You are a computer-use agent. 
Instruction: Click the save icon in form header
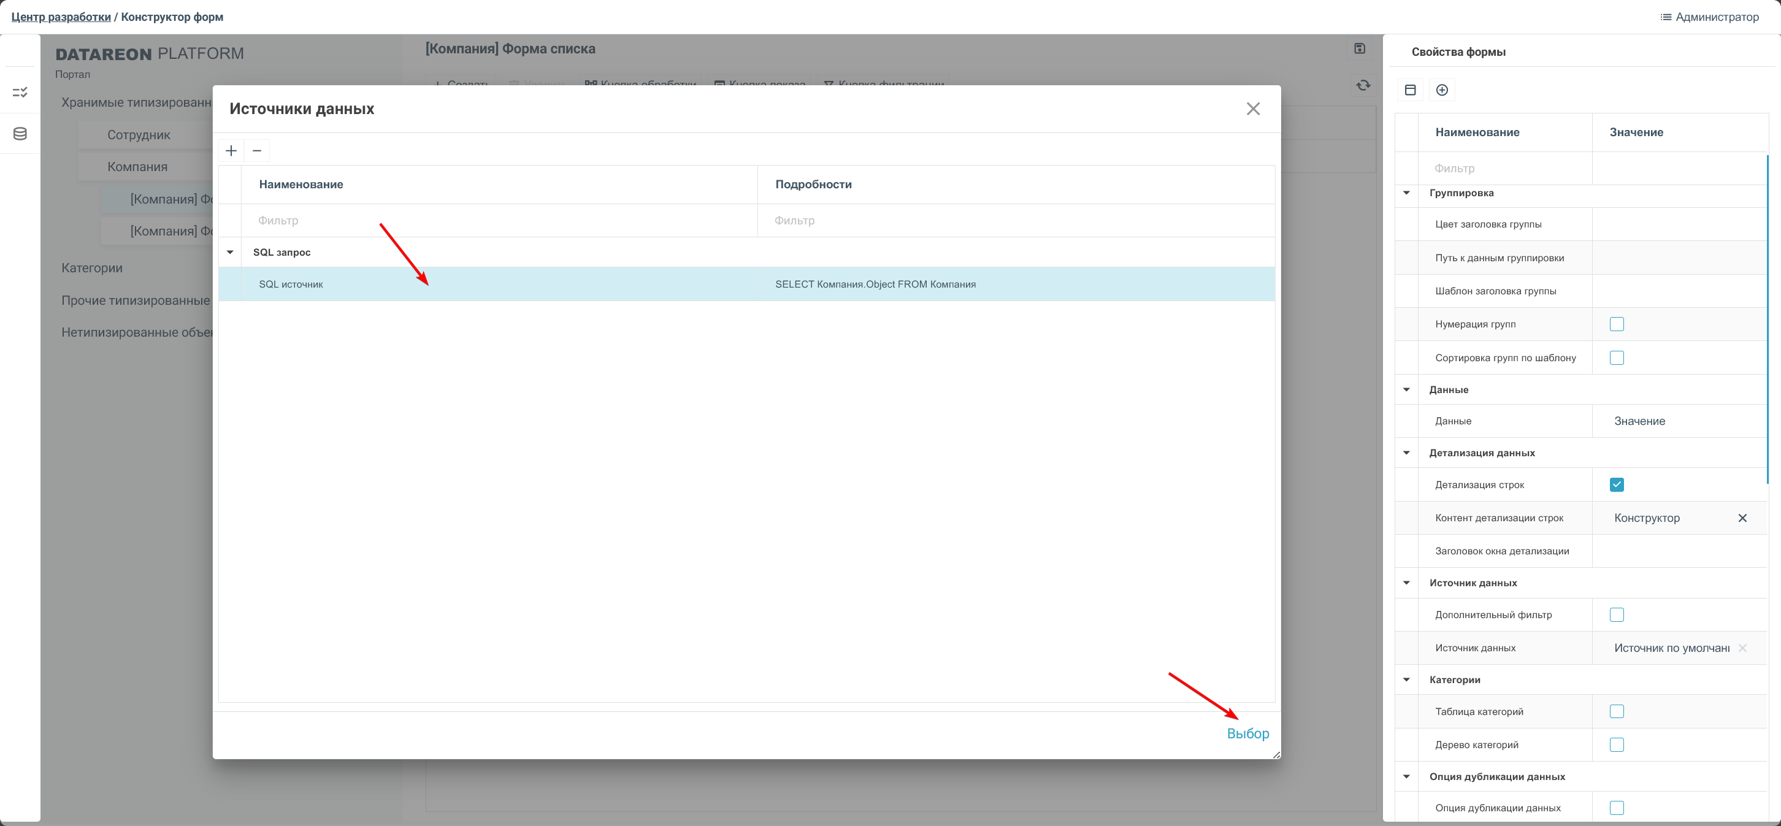(1359, 48)
